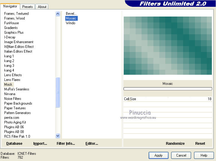Select penta.com category

click(12, 118)
